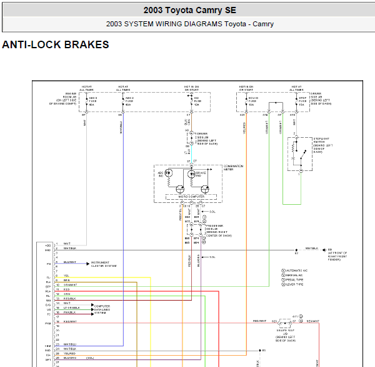Click the 'BEHIND LEFT SIDE OF DASH' label under junction connector

pos(286,339)
